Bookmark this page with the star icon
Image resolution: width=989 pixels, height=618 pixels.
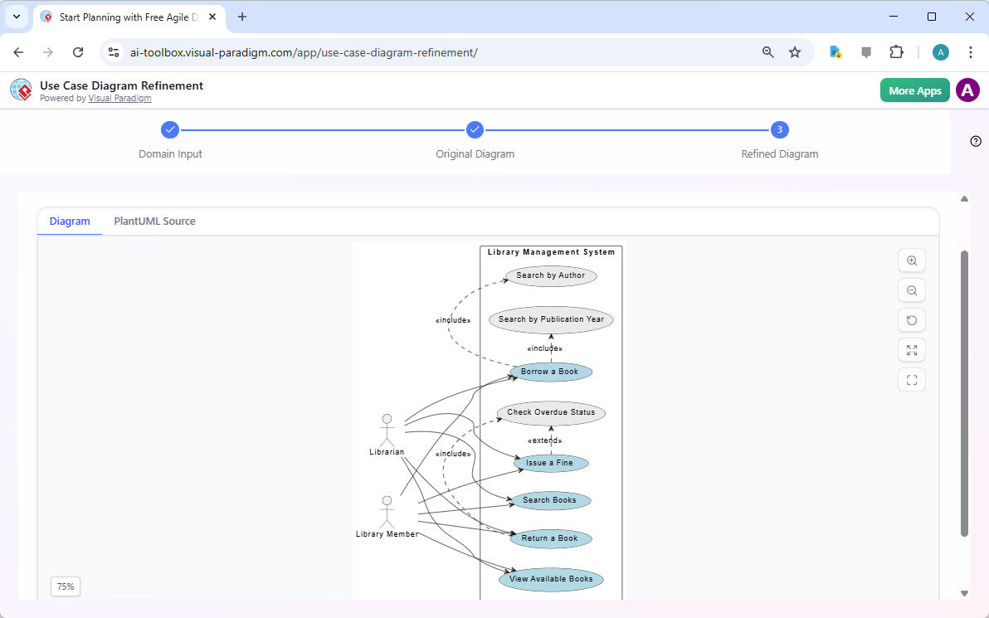pyautogui.click(x=795, y=51)
